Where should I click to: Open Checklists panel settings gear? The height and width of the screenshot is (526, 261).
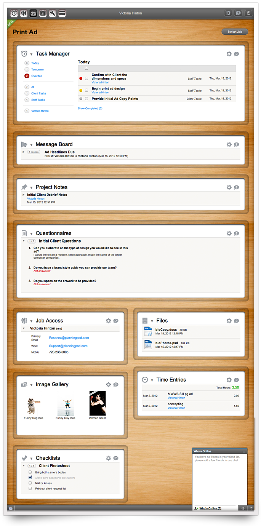coord(108,458)
